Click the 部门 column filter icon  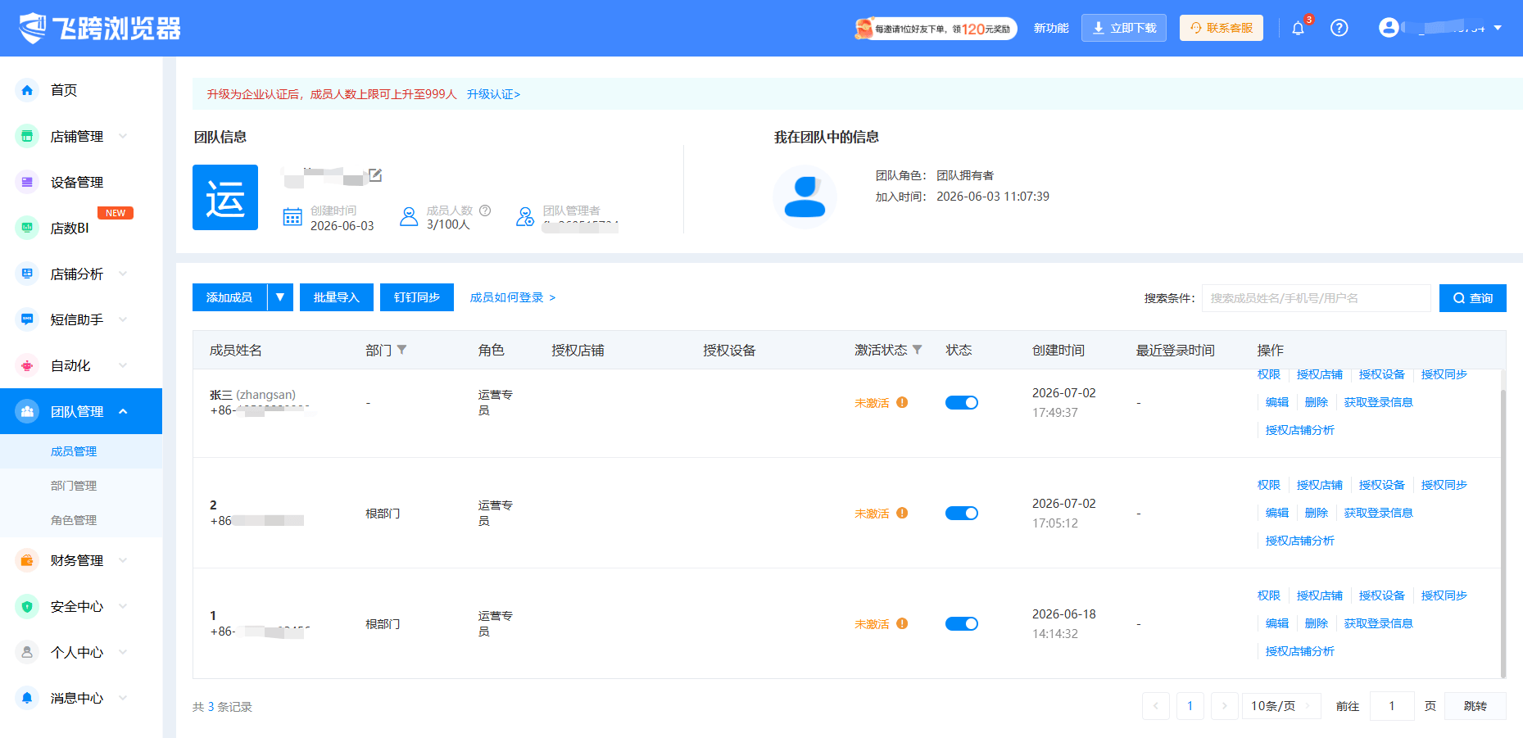(x=401, y=350)
